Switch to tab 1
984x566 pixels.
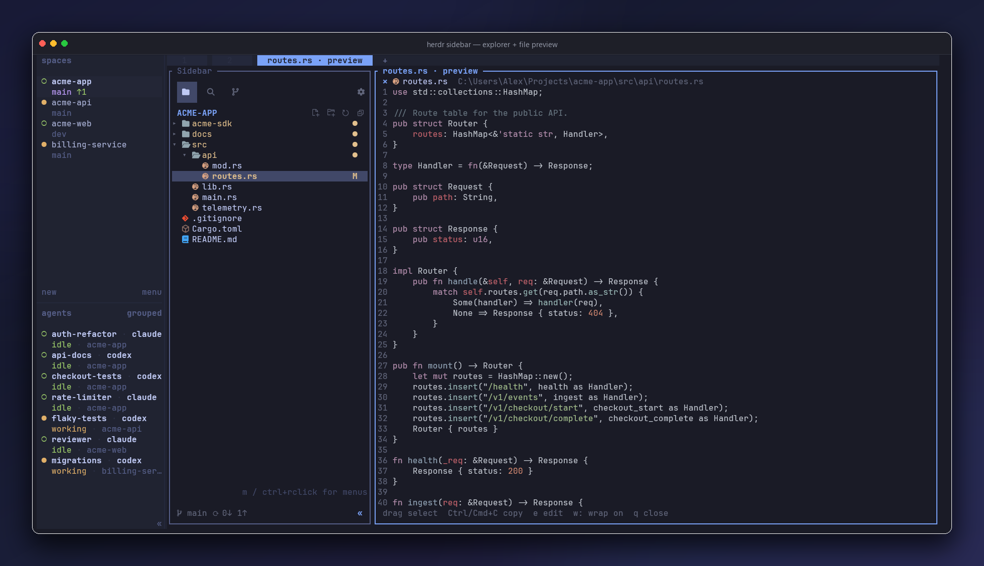coord(187,61)
